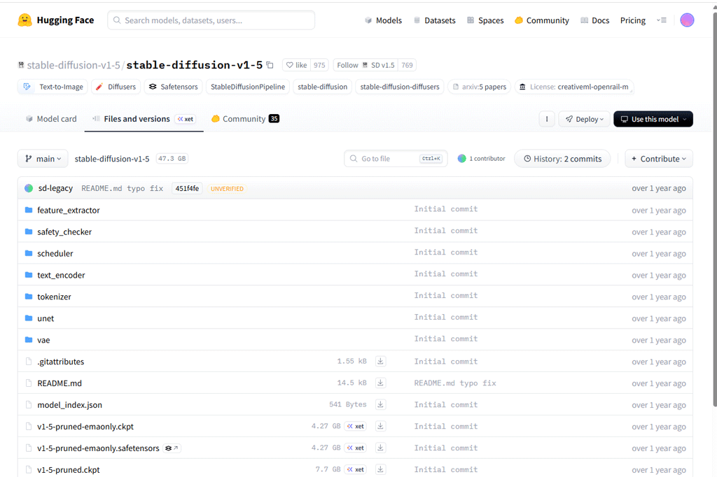Viewport: 717px width, 477px height.
Task: Open the Use this model menu
Action: tap(653, 119)
